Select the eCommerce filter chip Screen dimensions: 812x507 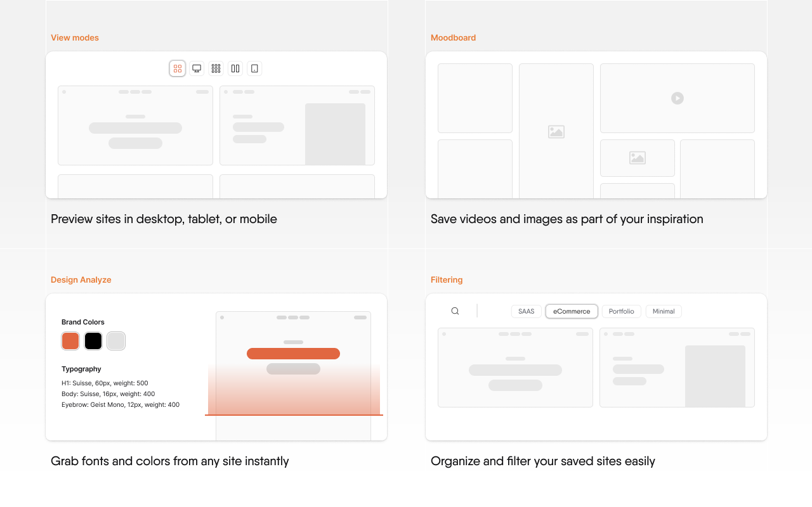coord(572,311)
